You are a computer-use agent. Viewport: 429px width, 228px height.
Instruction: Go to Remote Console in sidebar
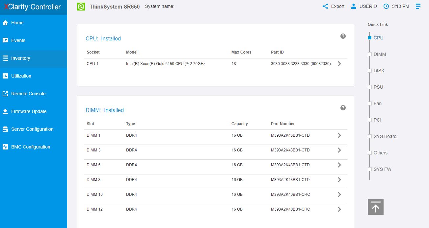pyautogui.click(x=28, y=94)
